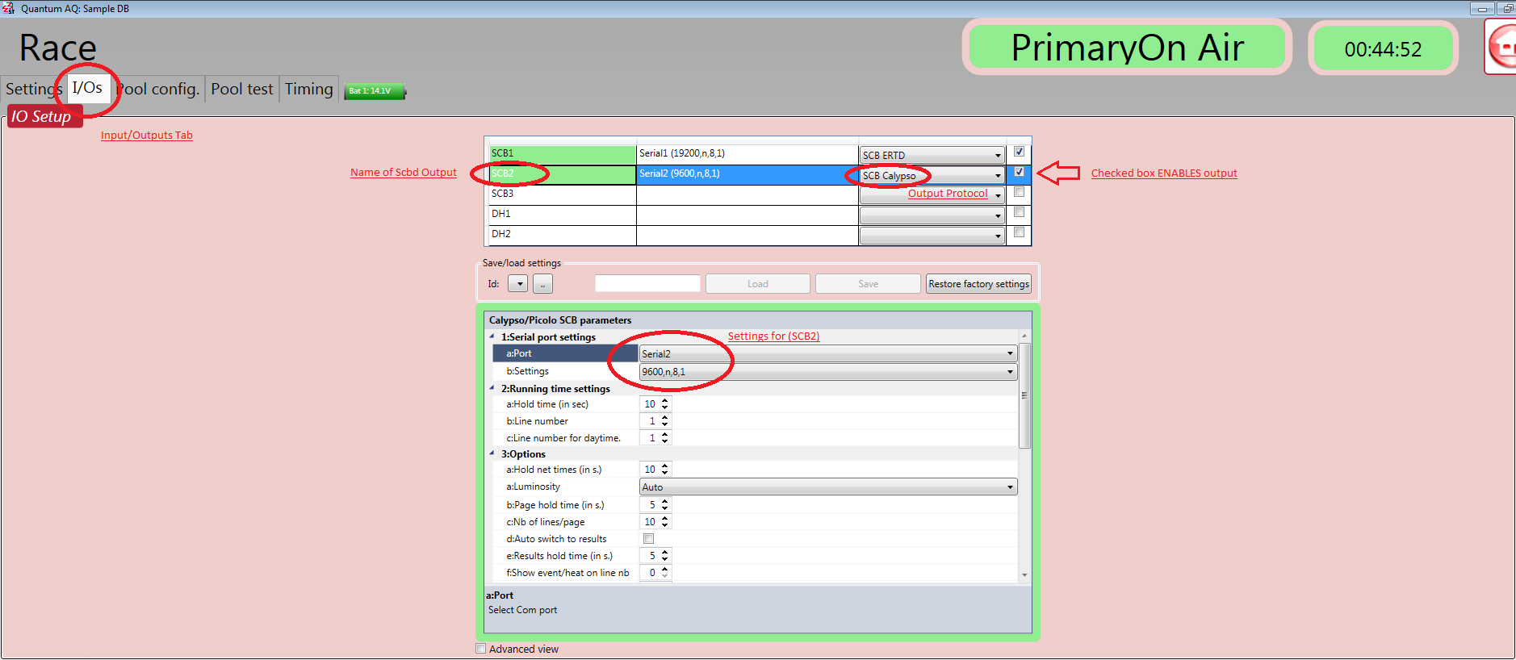Open the Port dropdown showing Serial2
Image resolution: width=1516 pixels, height=660 pixels.
tap(1009, 353)
